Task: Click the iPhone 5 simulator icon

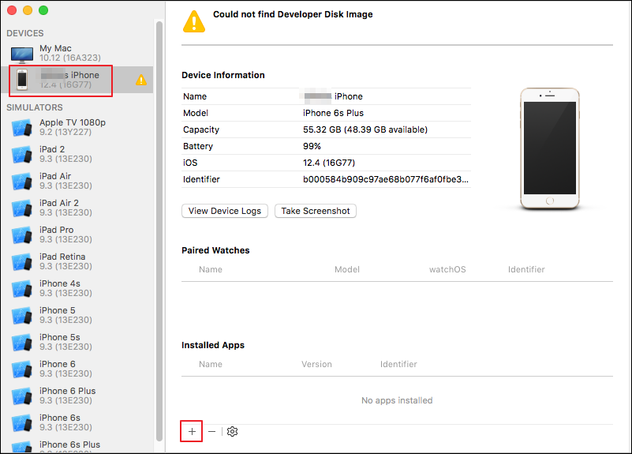Action: (22, 315)
